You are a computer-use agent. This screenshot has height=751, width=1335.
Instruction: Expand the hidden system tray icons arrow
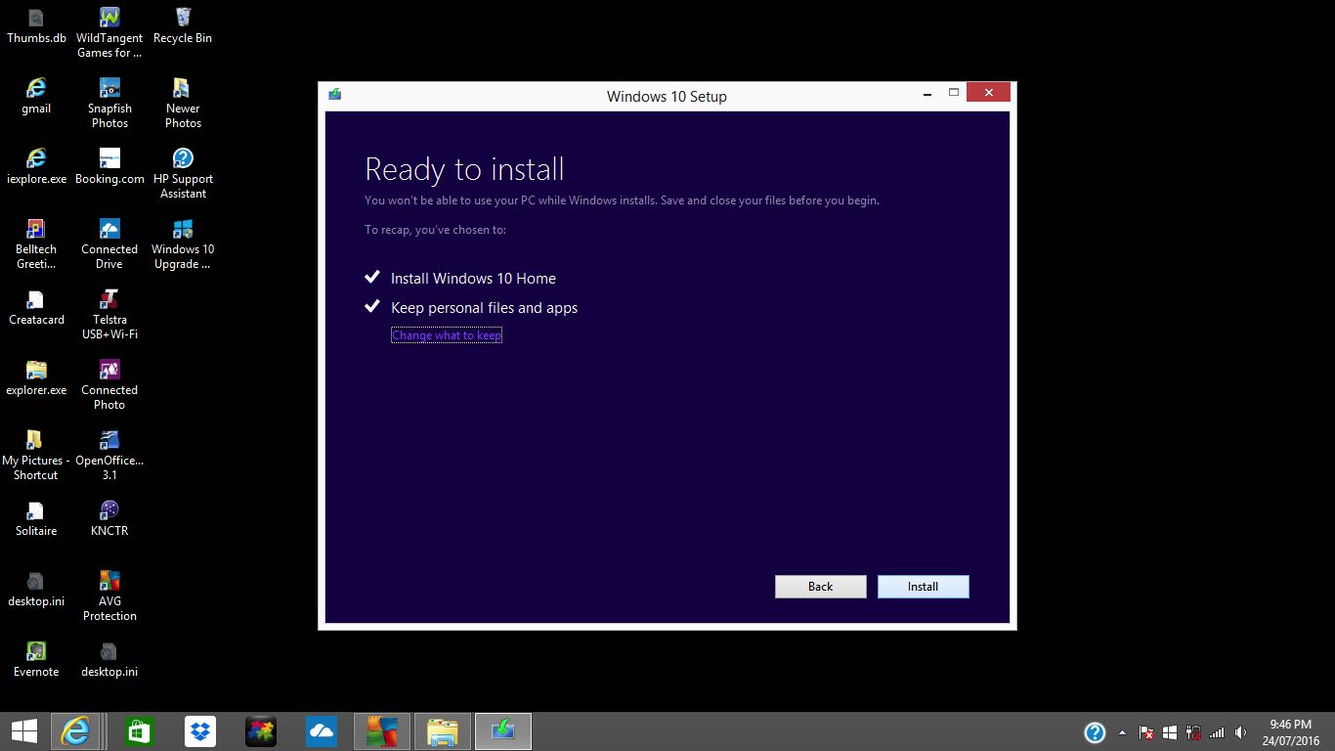1122,732
